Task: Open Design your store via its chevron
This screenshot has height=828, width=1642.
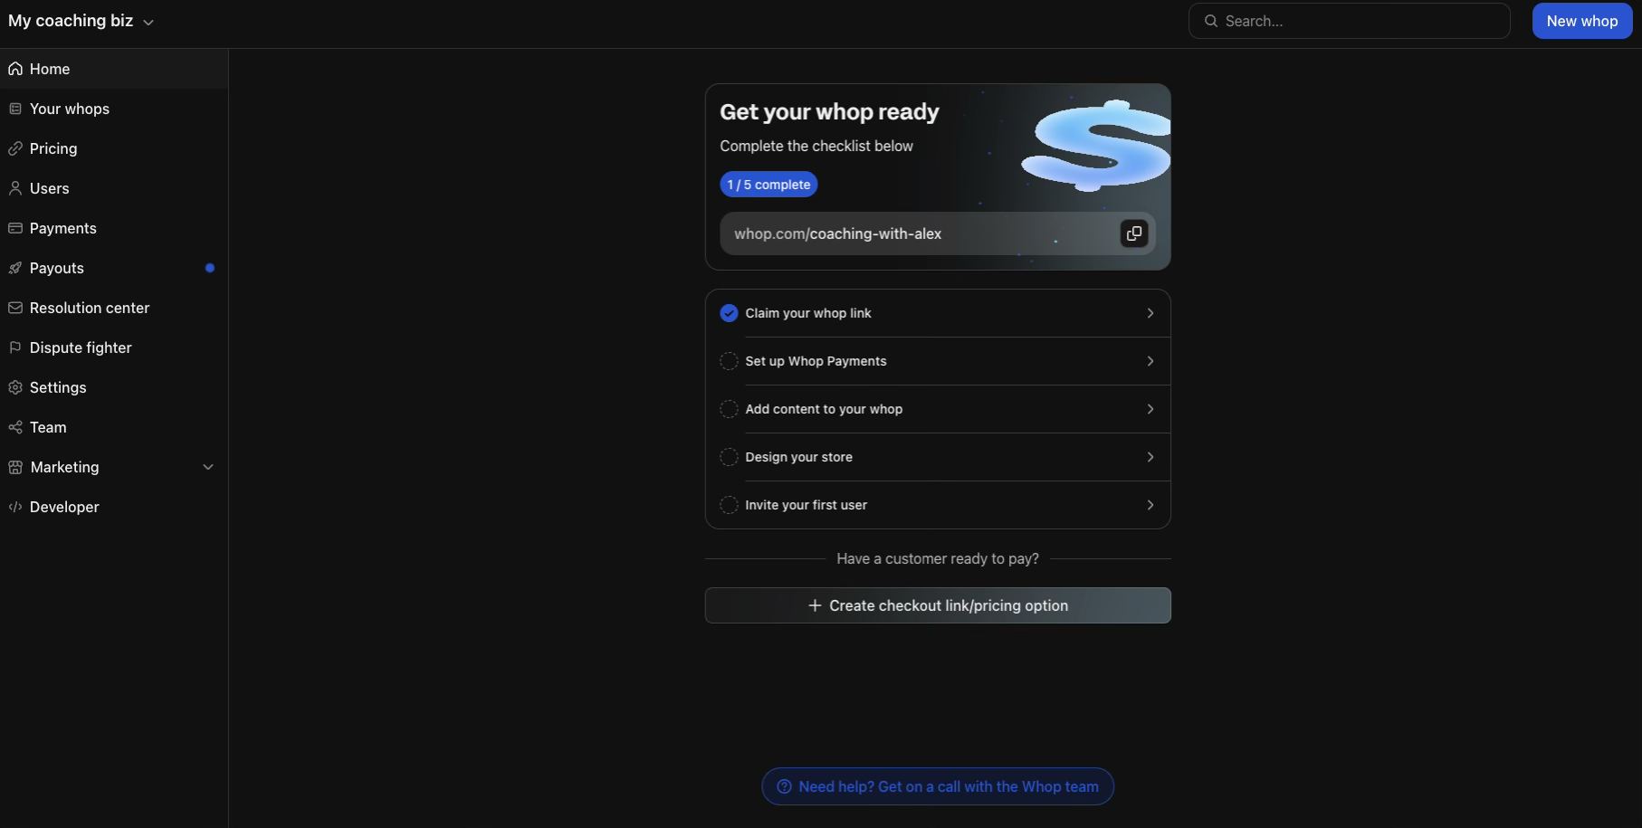Action: tap(1150, 457)
